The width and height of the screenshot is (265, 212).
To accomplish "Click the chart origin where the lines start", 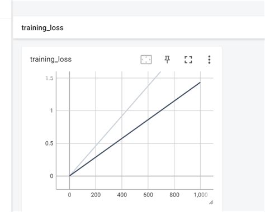I will (69, 176).
